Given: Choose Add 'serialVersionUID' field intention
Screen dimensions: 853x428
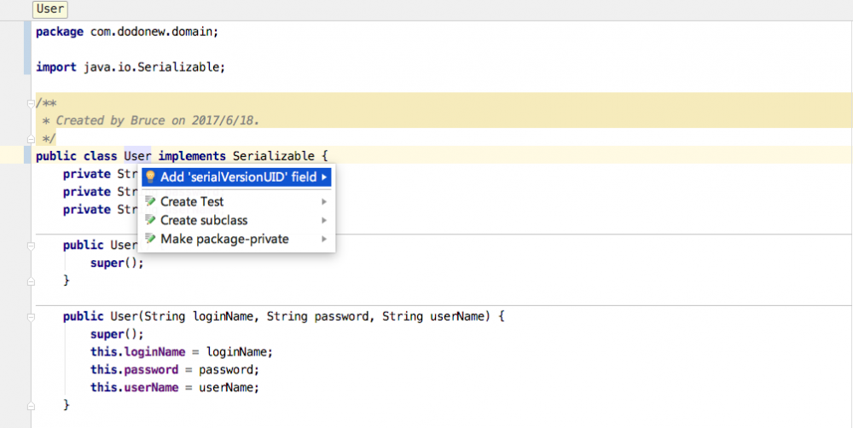Looking at the screenshot, I should click(x=238, y=177).
